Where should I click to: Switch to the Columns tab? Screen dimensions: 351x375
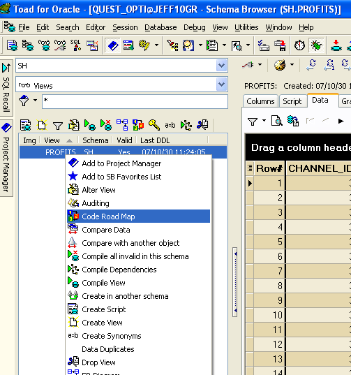point(260,101)
